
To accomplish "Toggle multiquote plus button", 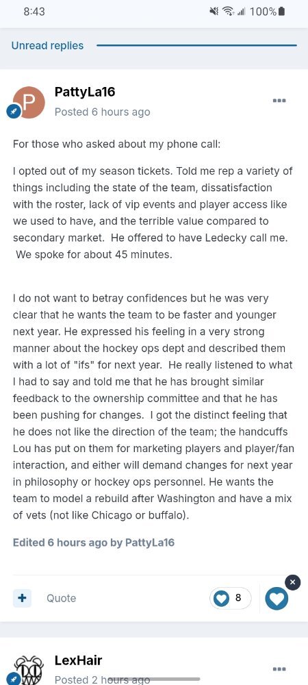I will pyautogui.click(x=22, y=597).
